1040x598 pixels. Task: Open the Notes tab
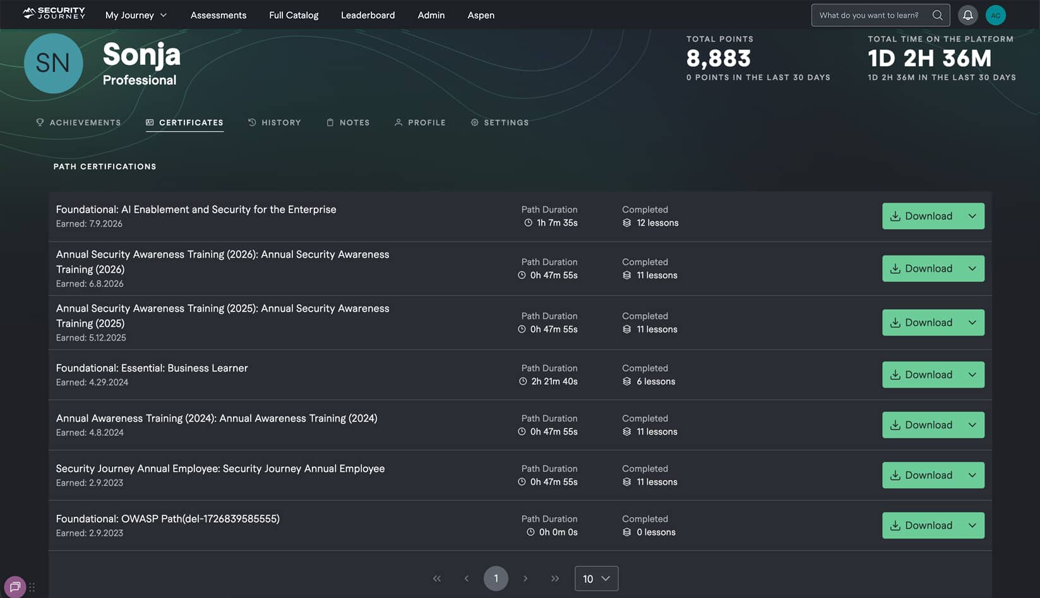coord(348,122)
